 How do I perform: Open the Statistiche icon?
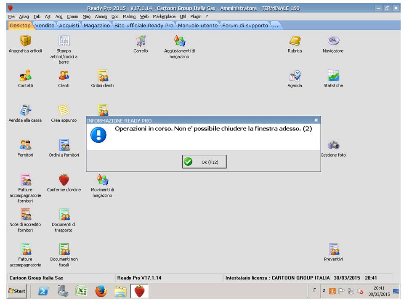[333, 75]
